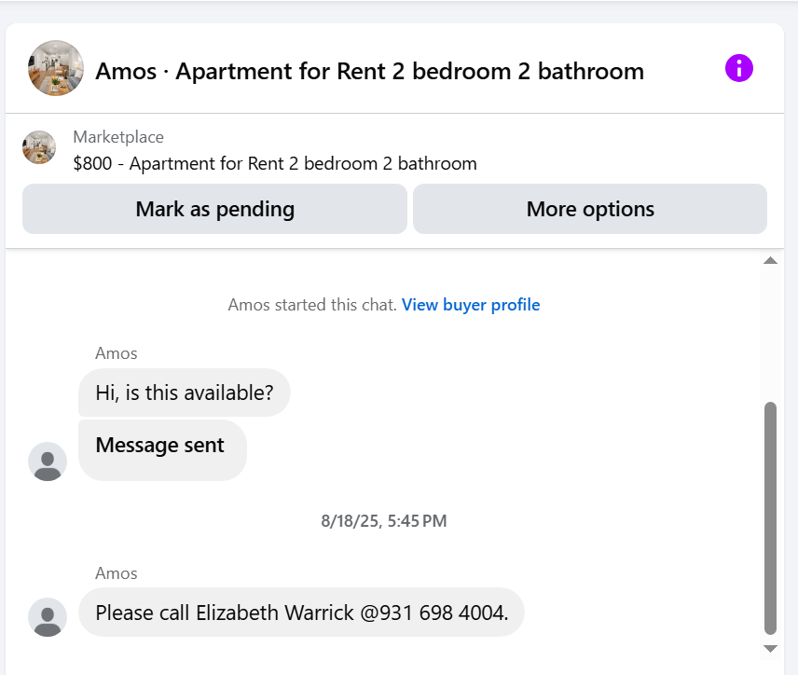Open the purple conversation info icon
This screenshot has width=798, height=675.
[x=739, y=68]
